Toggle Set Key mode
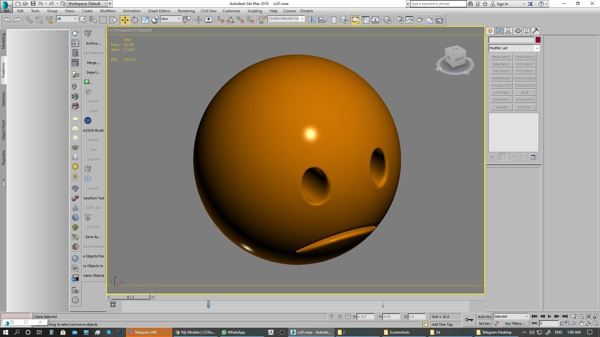Image resolution: width=600 pixels, height=337 pixels. (x=484, y=324)
